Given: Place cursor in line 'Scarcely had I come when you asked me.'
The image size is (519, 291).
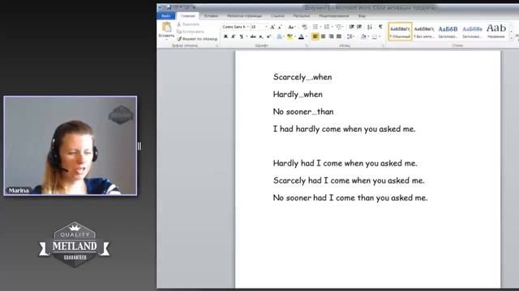Looking at the screenshot, I should (349, 180).
